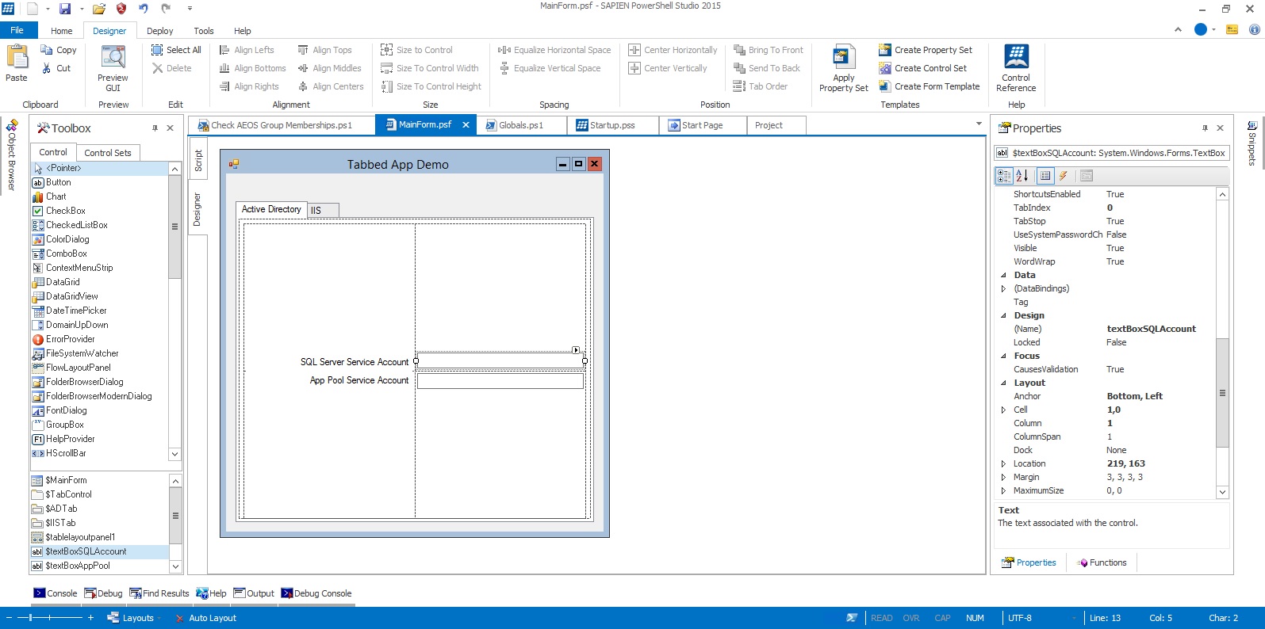This screenshot has width=1265, height=629.
Task: Switch to the Home ribbon tab
Action: [x=61, y=31]
